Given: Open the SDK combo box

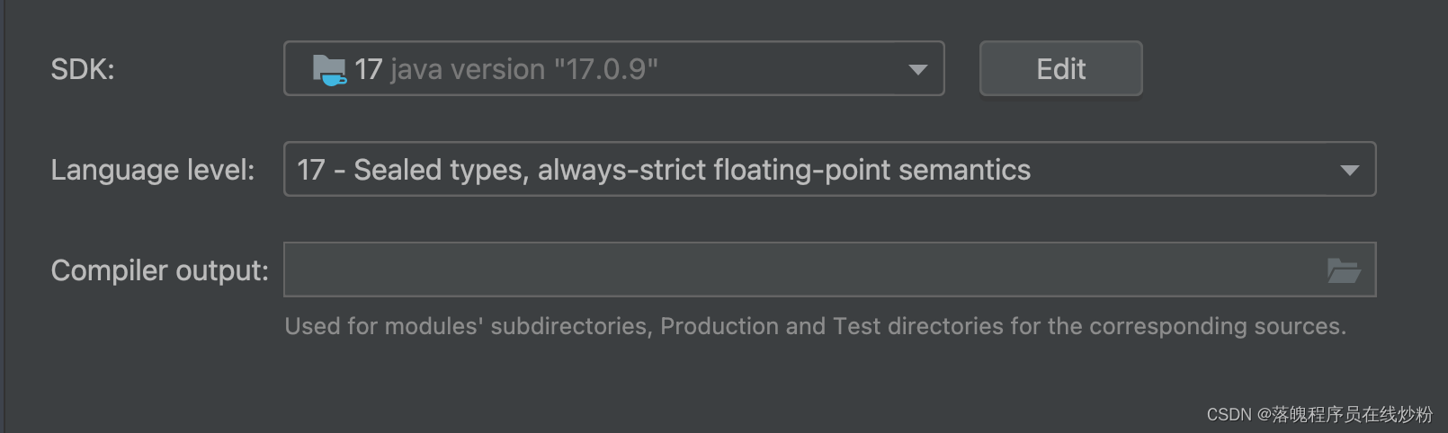Looking at the screenshot, I should click(x=612, y=68).
